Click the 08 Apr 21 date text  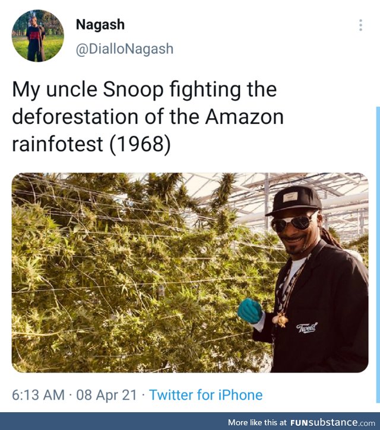(106, 395)
